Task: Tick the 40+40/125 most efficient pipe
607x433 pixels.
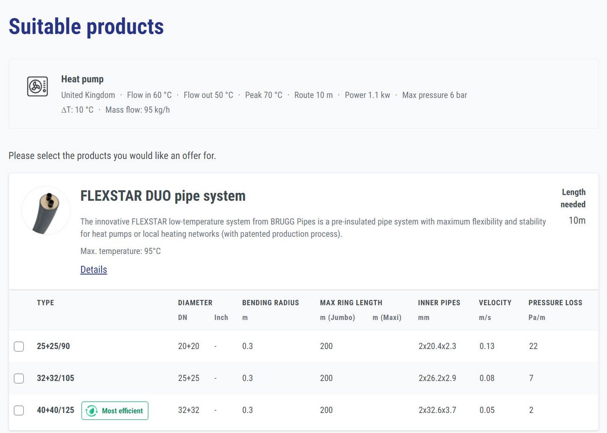Action: click(x=19, y=410)
